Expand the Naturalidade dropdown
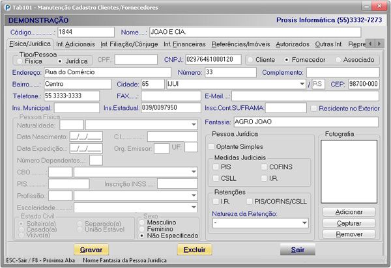Image resolution: width=391 pixels, height=268 pixels. [194, 125]
